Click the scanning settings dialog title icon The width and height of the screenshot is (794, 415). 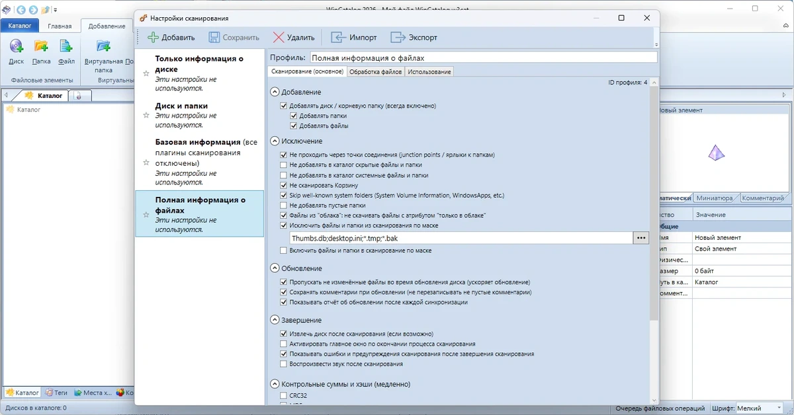144,18
